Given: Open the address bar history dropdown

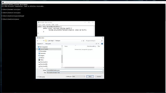Looking at the screenshot, I should (x=82, y=41).
